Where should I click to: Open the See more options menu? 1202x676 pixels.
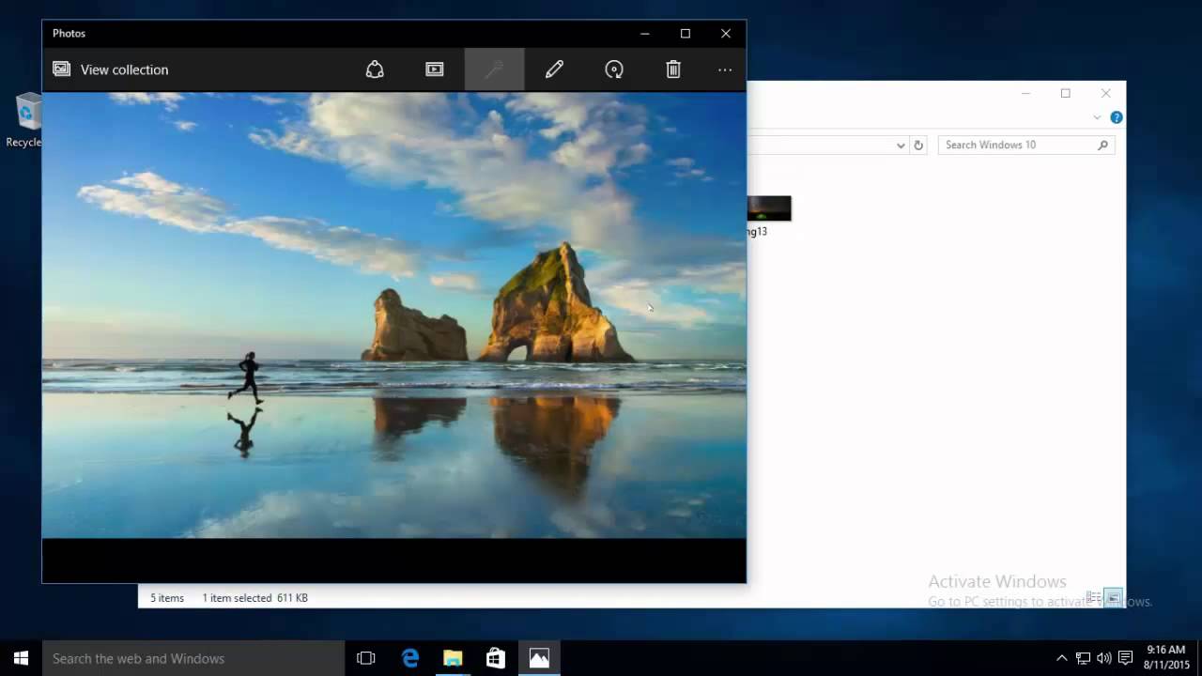[725, 69]
